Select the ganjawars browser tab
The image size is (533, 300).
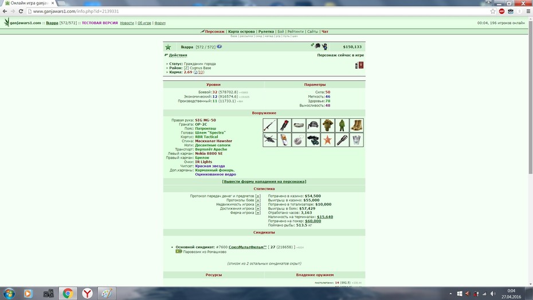coord(29,3)
